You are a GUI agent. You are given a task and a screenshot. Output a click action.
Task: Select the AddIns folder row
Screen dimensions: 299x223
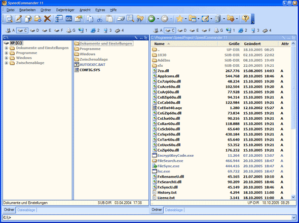(x=221, y=60)
